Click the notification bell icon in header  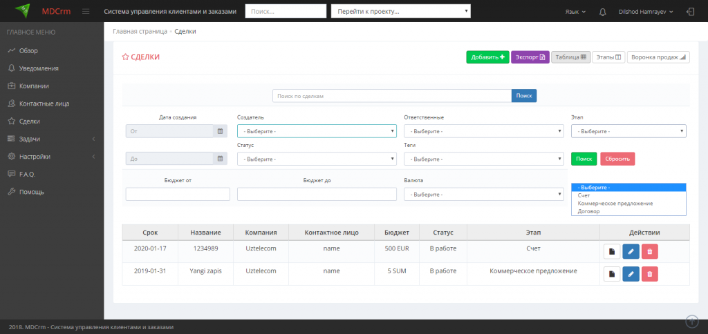point(603,12)
